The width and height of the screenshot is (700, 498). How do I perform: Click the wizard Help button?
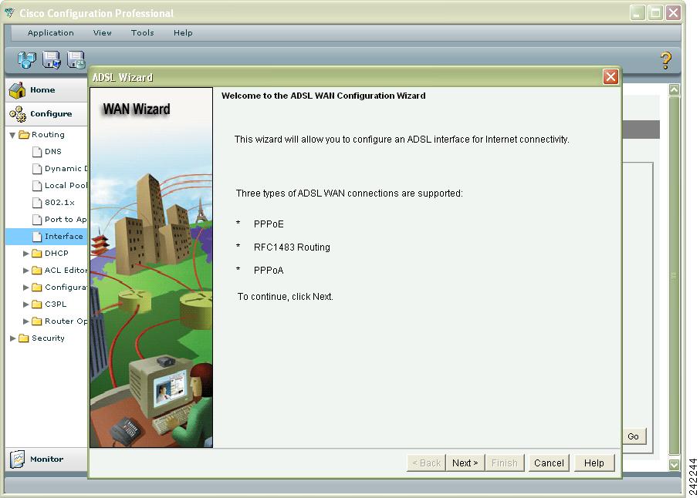594,463
